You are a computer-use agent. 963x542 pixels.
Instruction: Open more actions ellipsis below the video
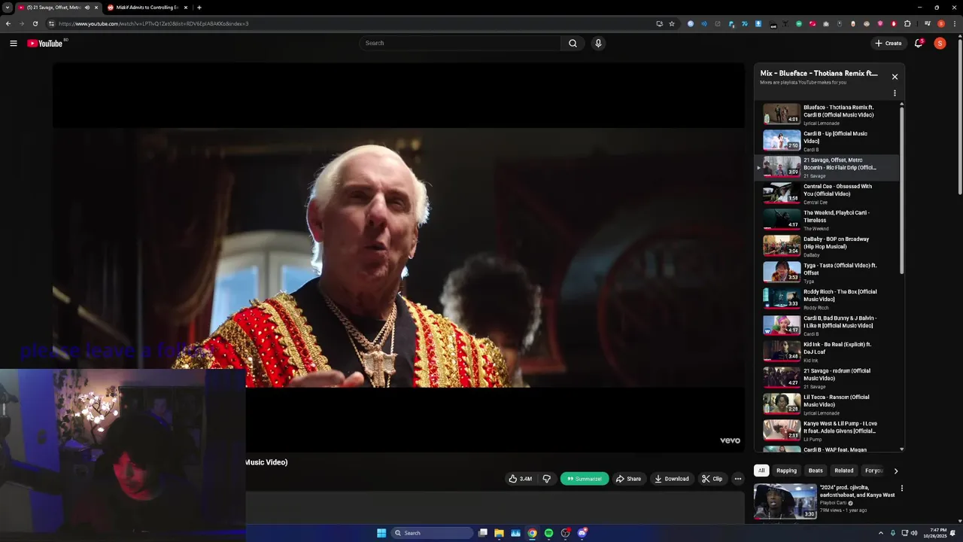[x=738, y=479]
